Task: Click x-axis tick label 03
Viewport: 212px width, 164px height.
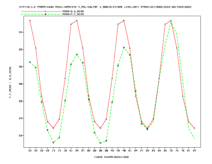Action: [x=36, y=151]
